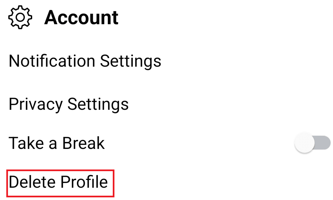Enable Take a Break mode

pos(312,143)
